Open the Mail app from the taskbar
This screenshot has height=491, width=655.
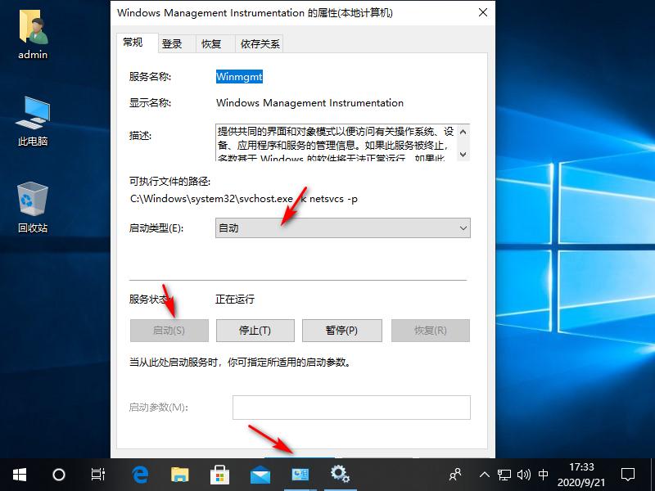(260, 475)
